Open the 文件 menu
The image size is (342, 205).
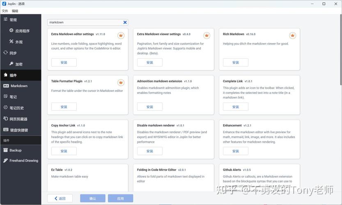coord(5,11)
